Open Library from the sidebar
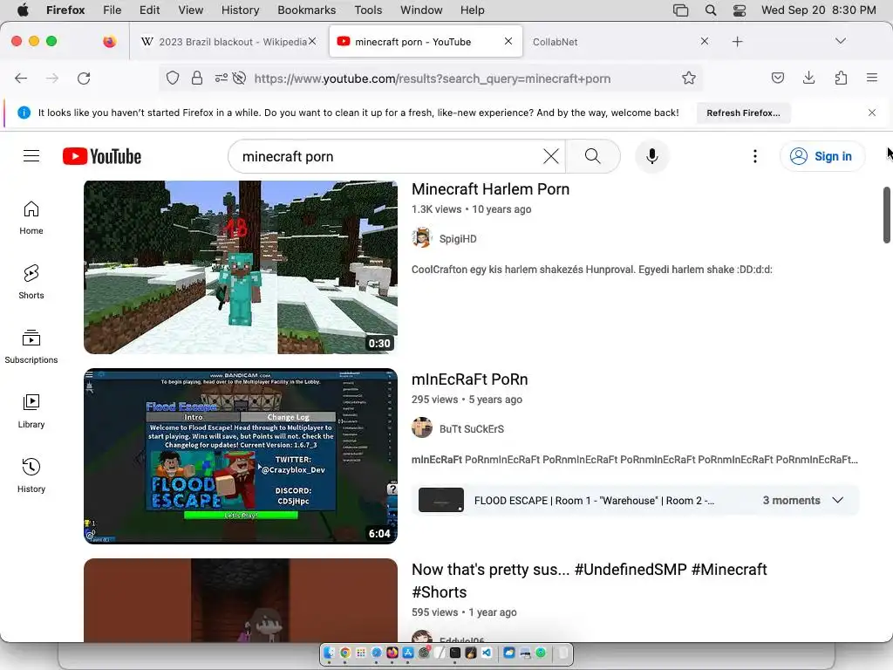The image size is (893, 670). [31, 412]
